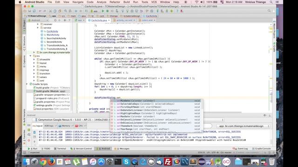This screenshot has height=167, width=298.
Task: Open the Terminal tool window
Action: tap(60, 148)
